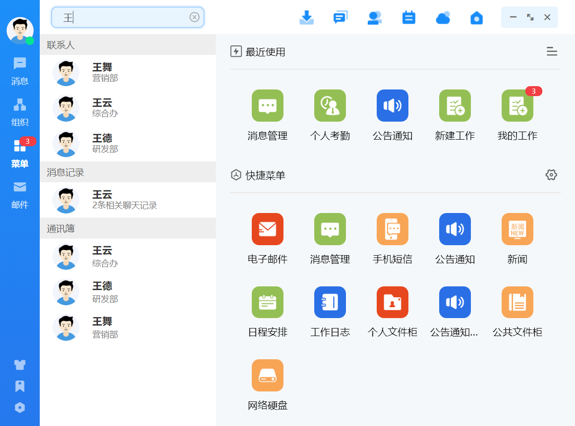Image resolution: width=575 pixels, height=426 pixels.
Task: Open 邮件 tab in left sidebar
Action: point(20,195)
